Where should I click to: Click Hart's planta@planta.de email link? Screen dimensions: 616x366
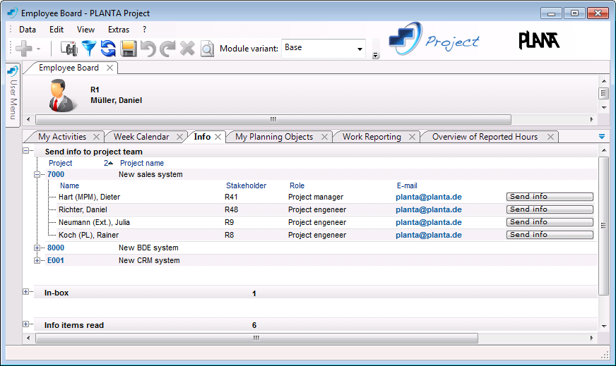click(429, 197)
